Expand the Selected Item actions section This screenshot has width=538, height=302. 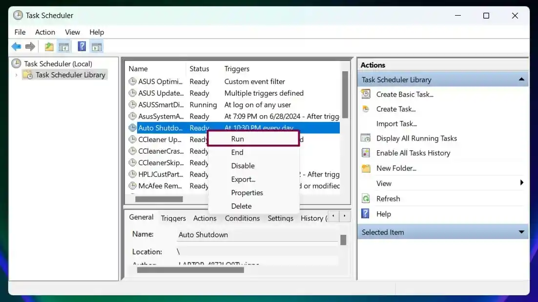pos(521,232)
